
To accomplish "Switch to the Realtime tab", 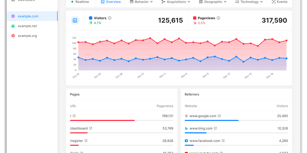I will (x=80, y=2).
